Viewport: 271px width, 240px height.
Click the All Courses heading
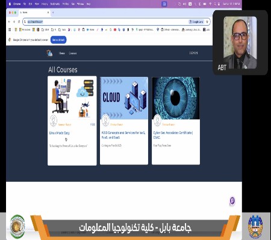[63, 70]
